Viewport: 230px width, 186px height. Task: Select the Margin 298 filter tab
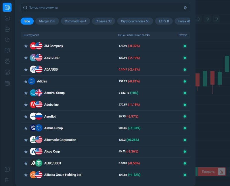click(x=47, y=21)
